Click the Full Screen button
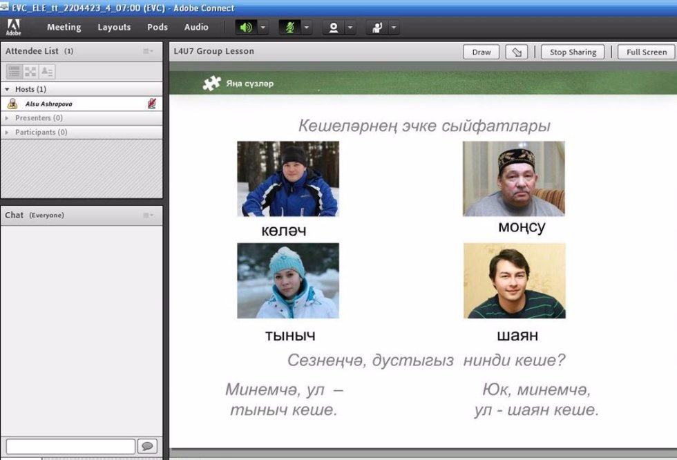This screenshot has width=677, height=460. [646, 52]
